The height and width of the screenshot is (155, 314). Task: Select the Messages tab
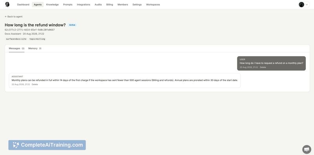click(x=16, y=48)
